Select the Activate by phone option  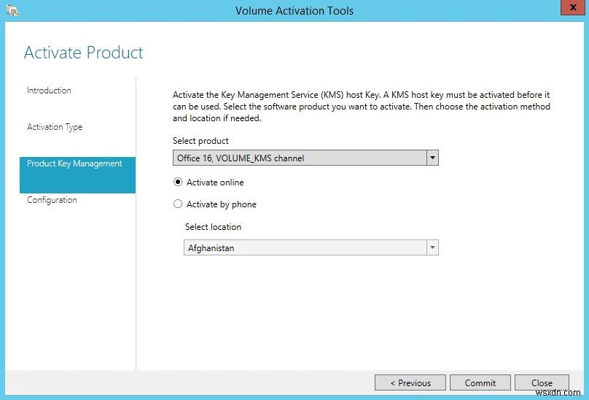tap(178, 204)
